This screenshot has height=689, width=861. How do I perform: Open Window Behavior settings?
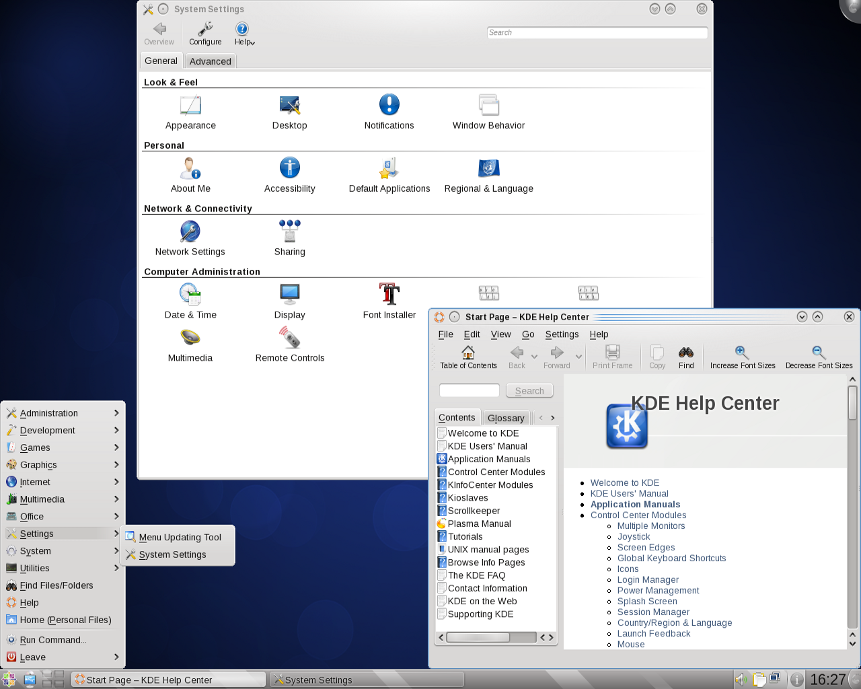[488, 112]
